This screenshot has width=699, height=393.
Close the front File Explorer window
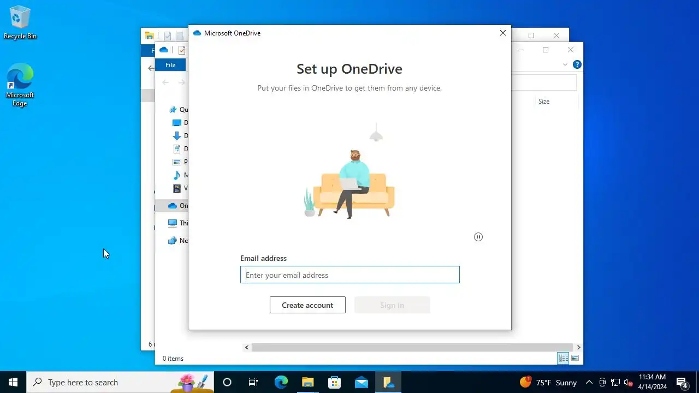coord(571,50)
